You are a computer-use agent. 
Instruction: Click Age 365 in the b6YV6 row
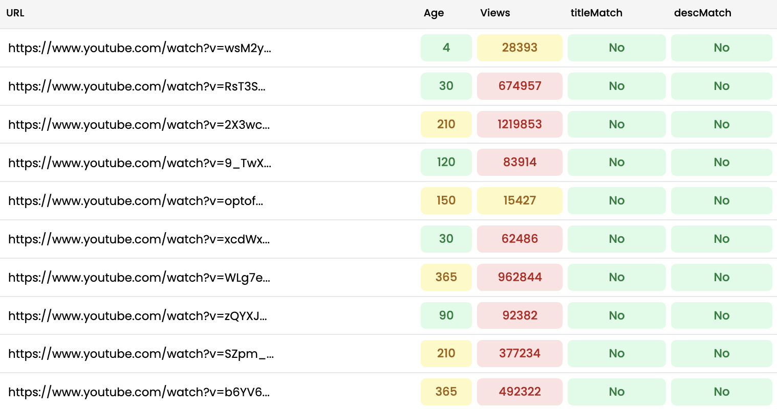coord(446,392)
